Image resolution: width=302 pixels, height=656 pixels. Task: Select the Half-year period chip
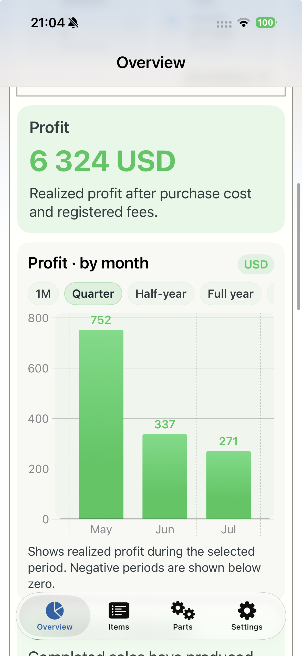click(x=161, y=294)
